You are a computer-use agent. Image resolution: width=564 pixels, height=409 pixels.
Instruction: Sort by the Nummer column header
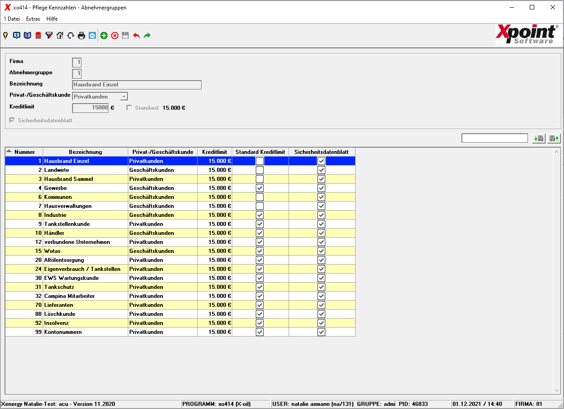click(x=24, y=152)
